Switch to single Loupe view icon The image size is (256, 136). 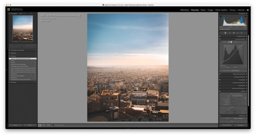tap(40, 125)
